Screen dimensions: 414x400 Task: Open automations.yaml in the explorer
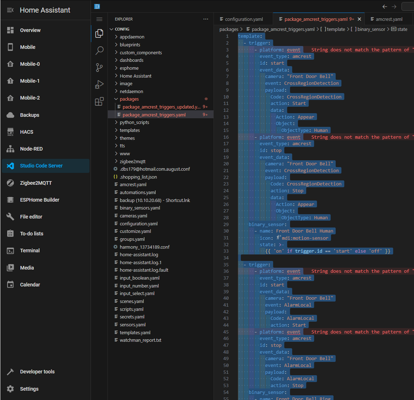tap(138, 192)
